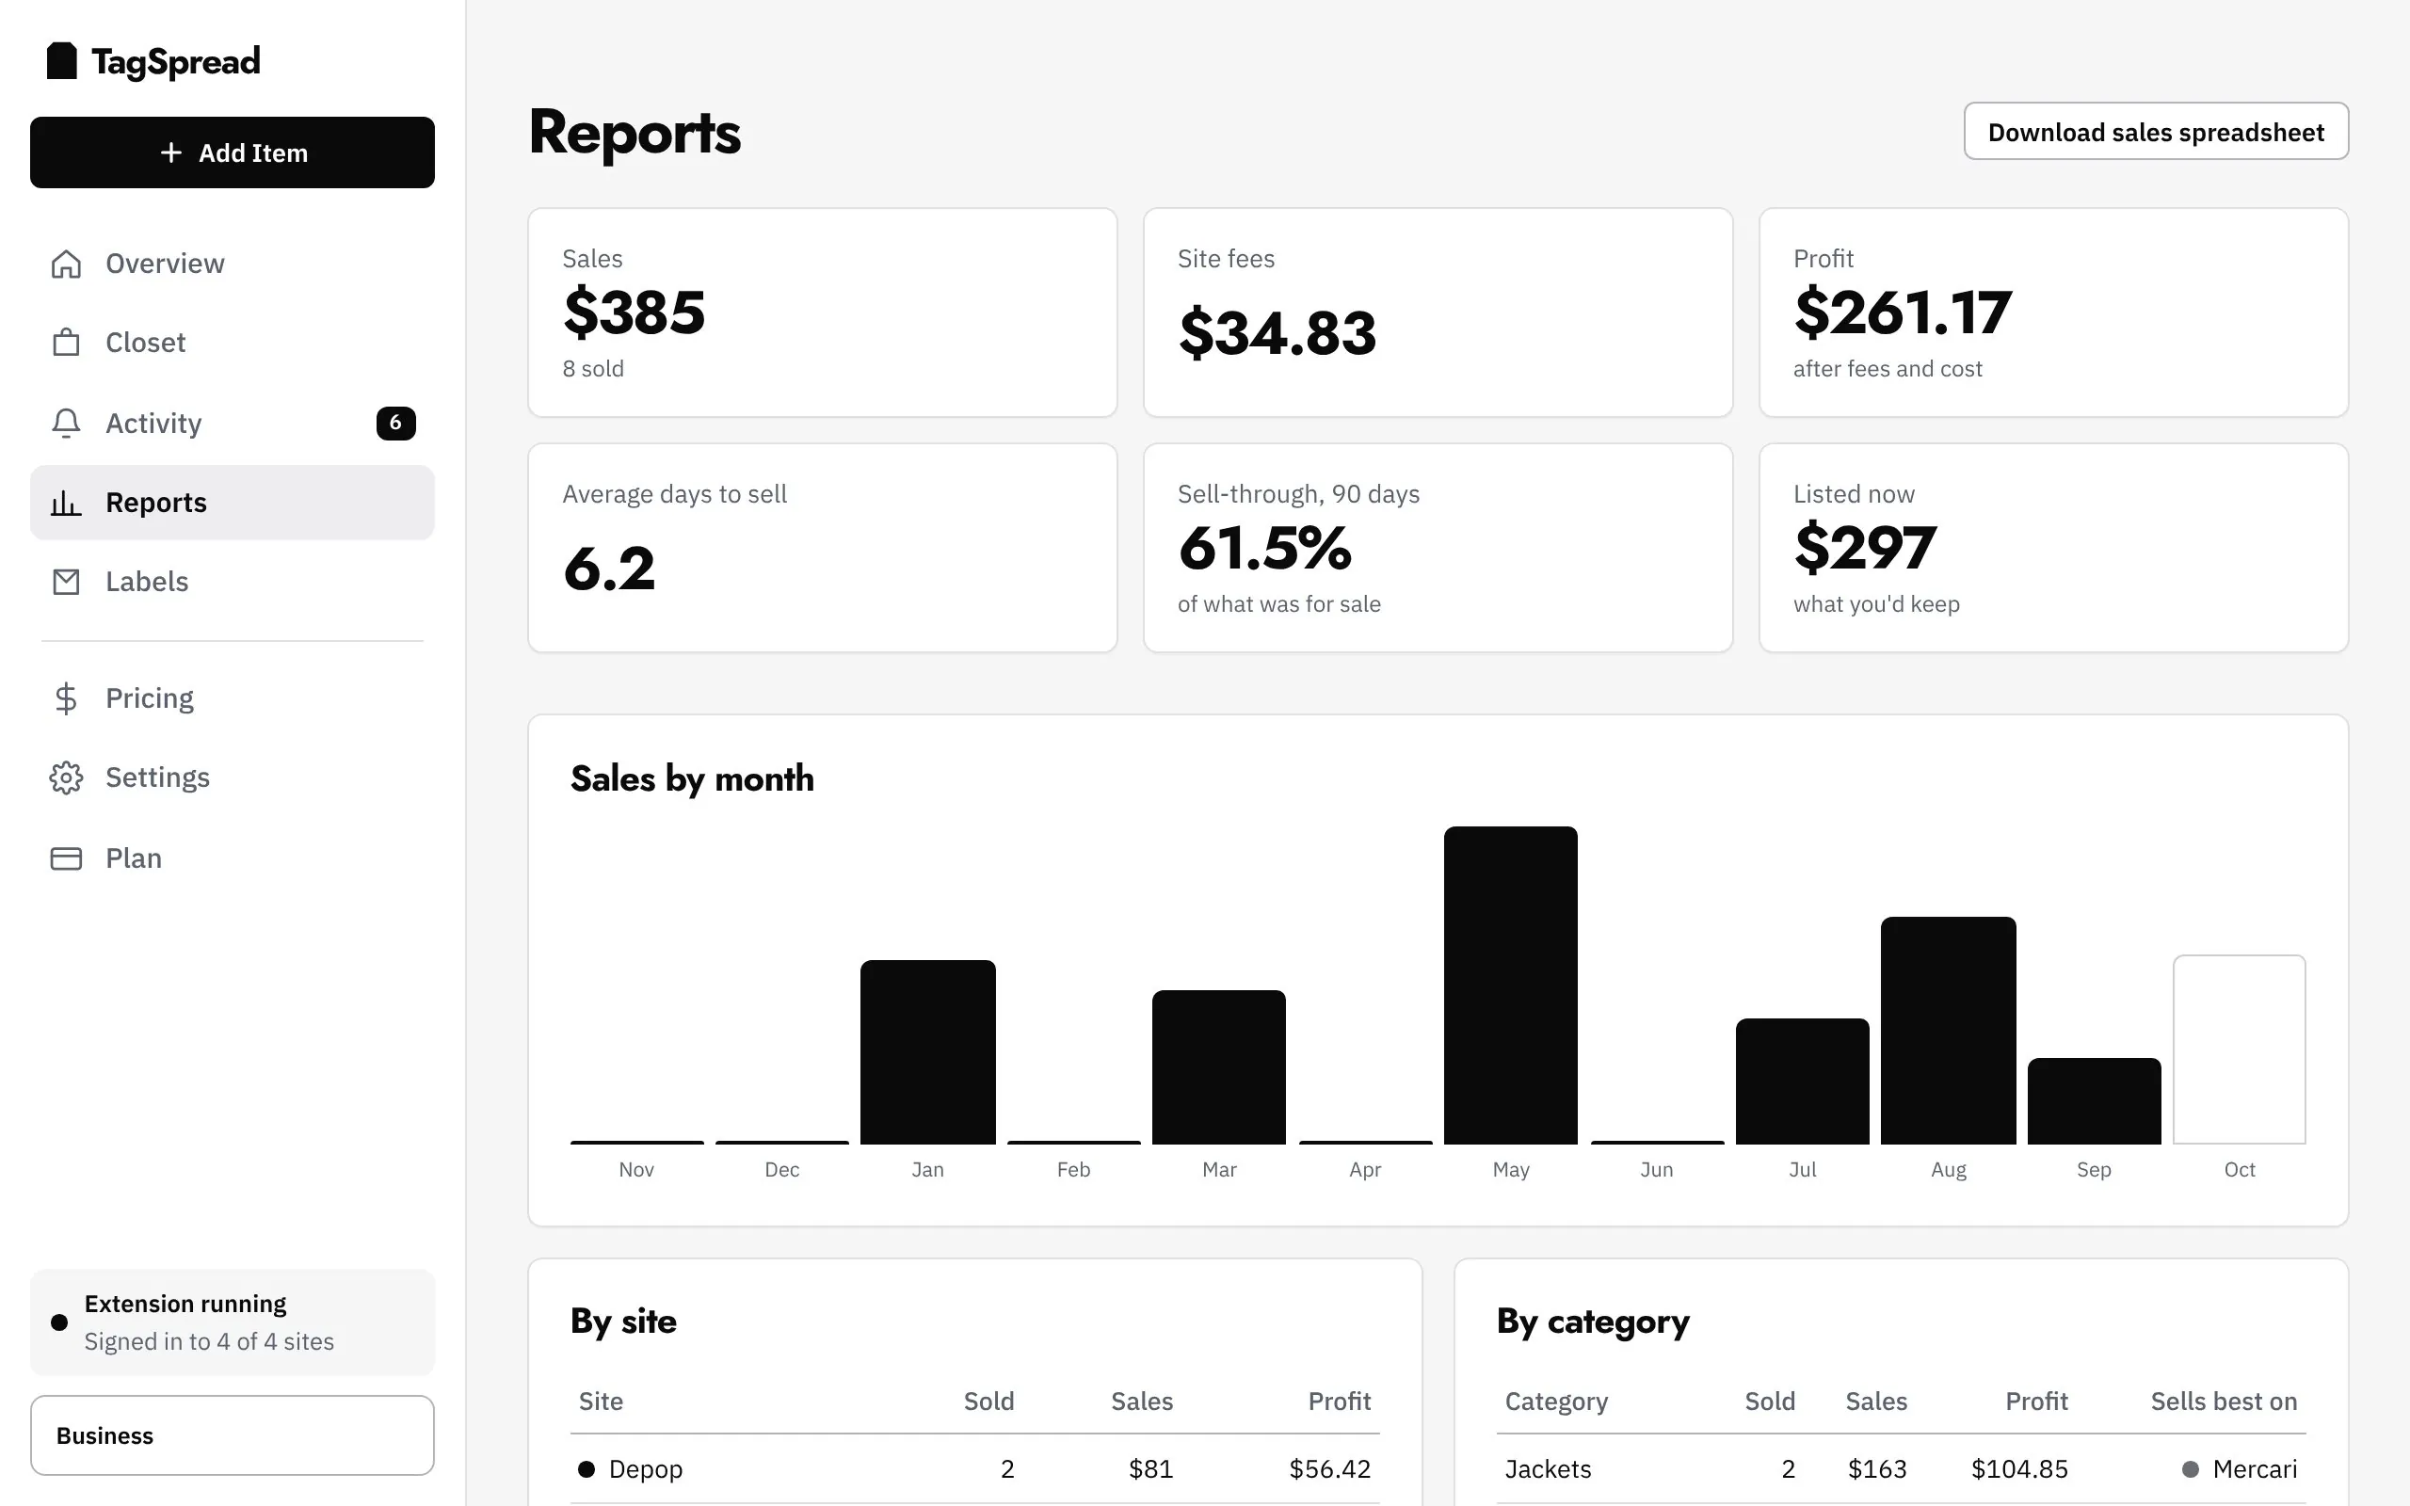
Task: Click the outlined October bar
Action: 2239,1049
